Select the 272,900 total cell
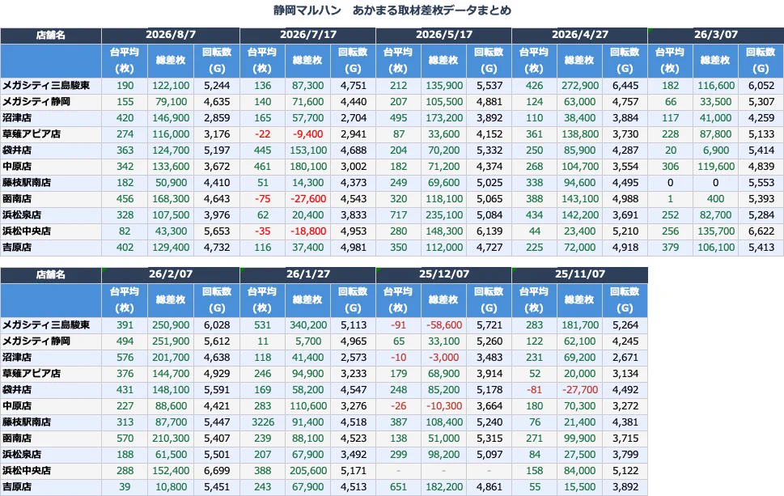 580,86
